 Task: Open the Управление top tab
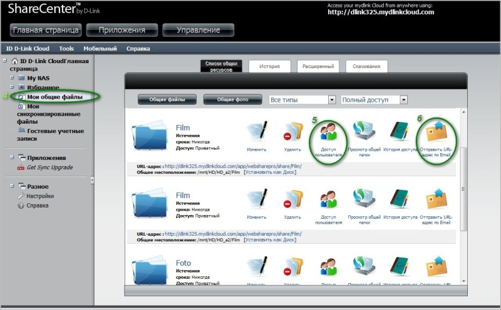199,30
